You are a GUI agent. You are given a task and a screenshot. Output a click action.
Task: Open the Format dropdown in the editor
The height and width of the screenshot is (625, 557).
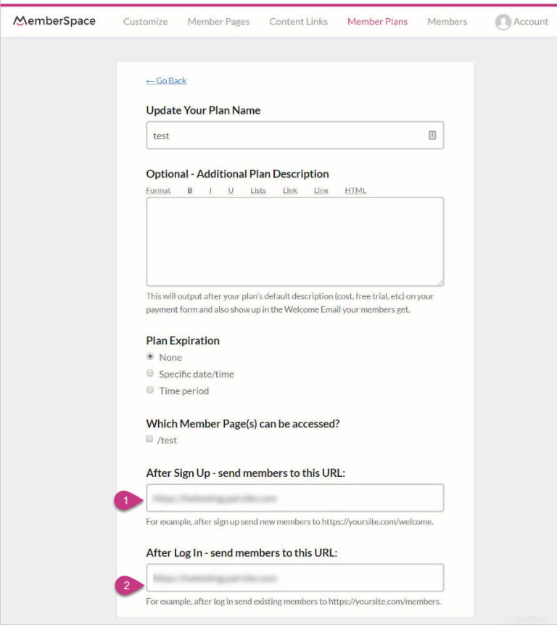(x=158, y=190)
